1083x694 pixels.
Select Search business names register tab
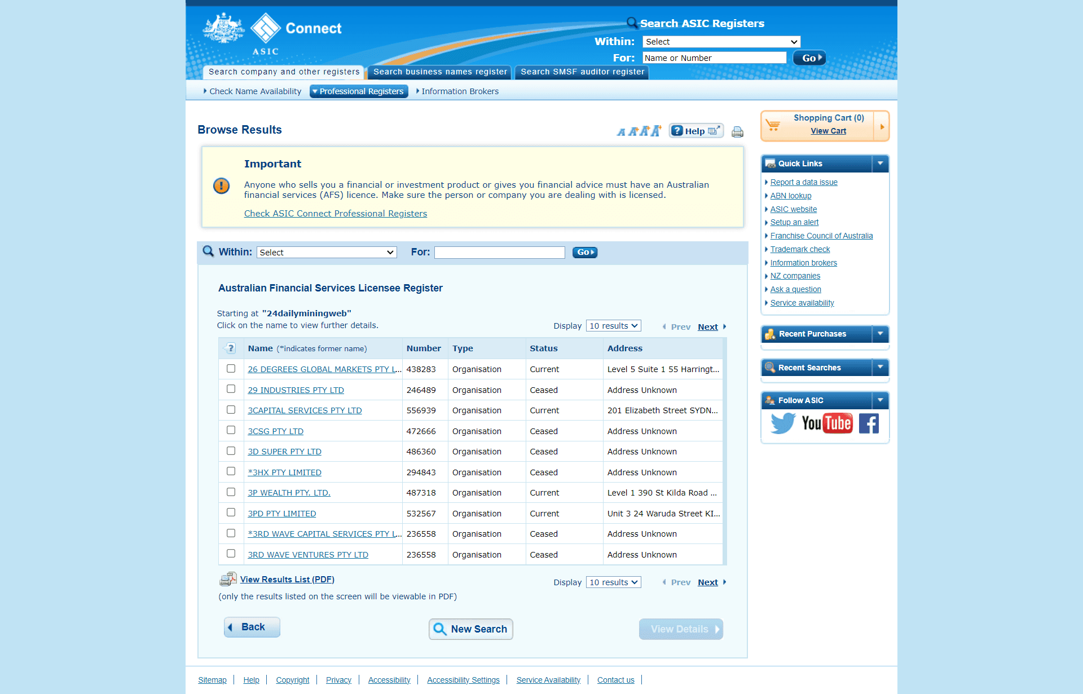point(439,72)
